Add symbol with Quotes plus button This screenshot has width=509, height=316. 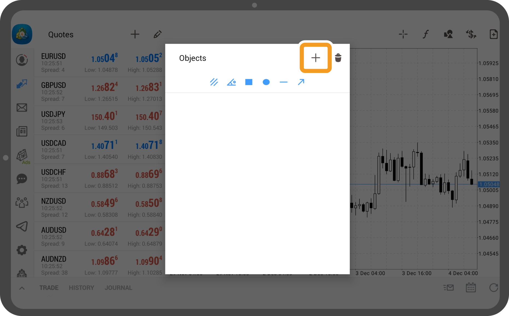135,34
